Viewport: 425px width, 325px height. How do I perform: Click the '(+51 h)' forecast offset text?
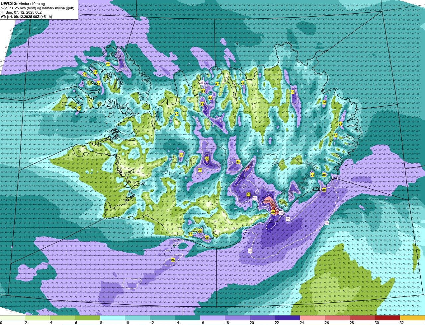click(46, 17)
